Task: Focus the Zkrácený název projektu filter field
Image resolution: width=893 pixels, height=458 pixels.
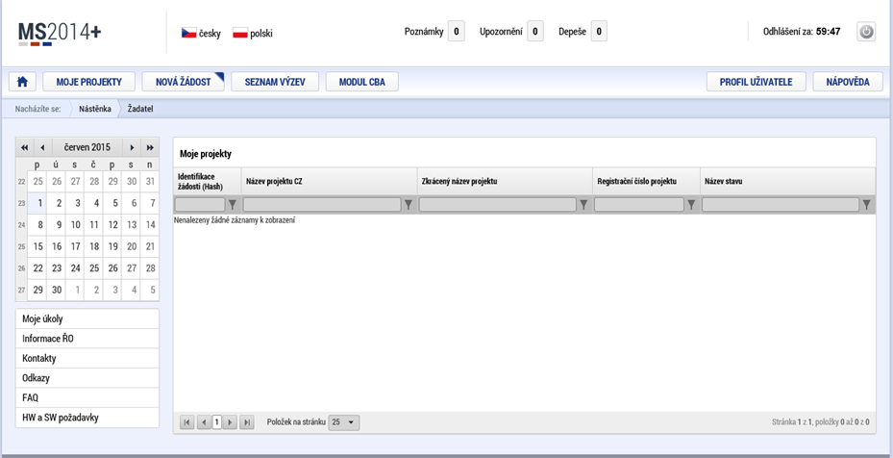Action: click(x=498, y=205)
